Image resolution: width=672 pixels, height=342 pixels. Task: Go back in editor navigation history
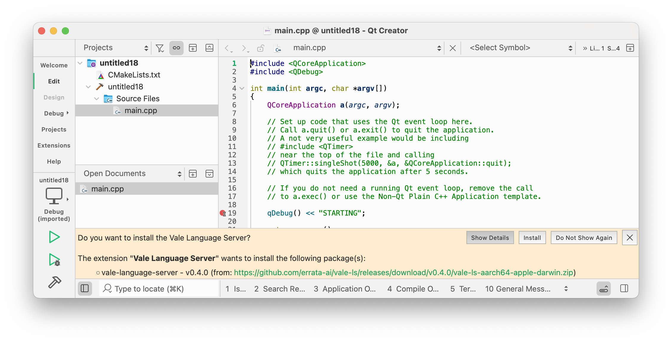(227, 48)
